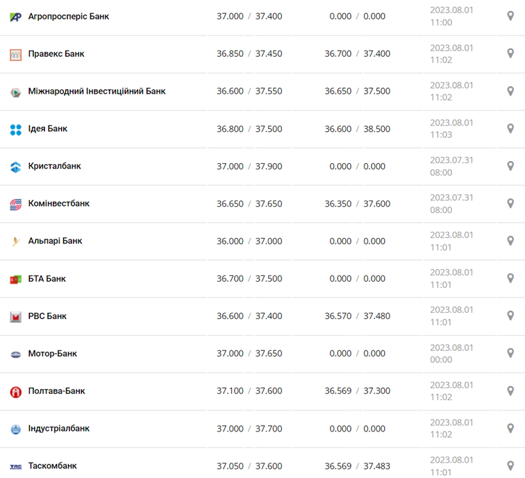Open the Міжнародний Інвестиційний Банк link

click(97, 91)
